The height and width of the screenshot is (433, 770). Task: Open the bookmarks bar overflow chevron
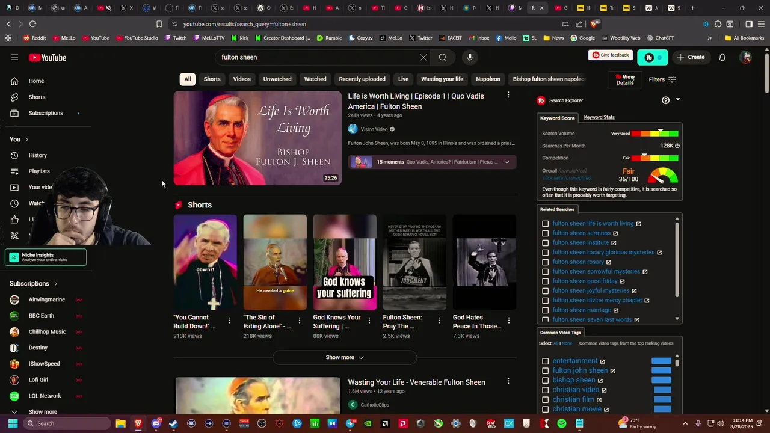coord(709,38)
